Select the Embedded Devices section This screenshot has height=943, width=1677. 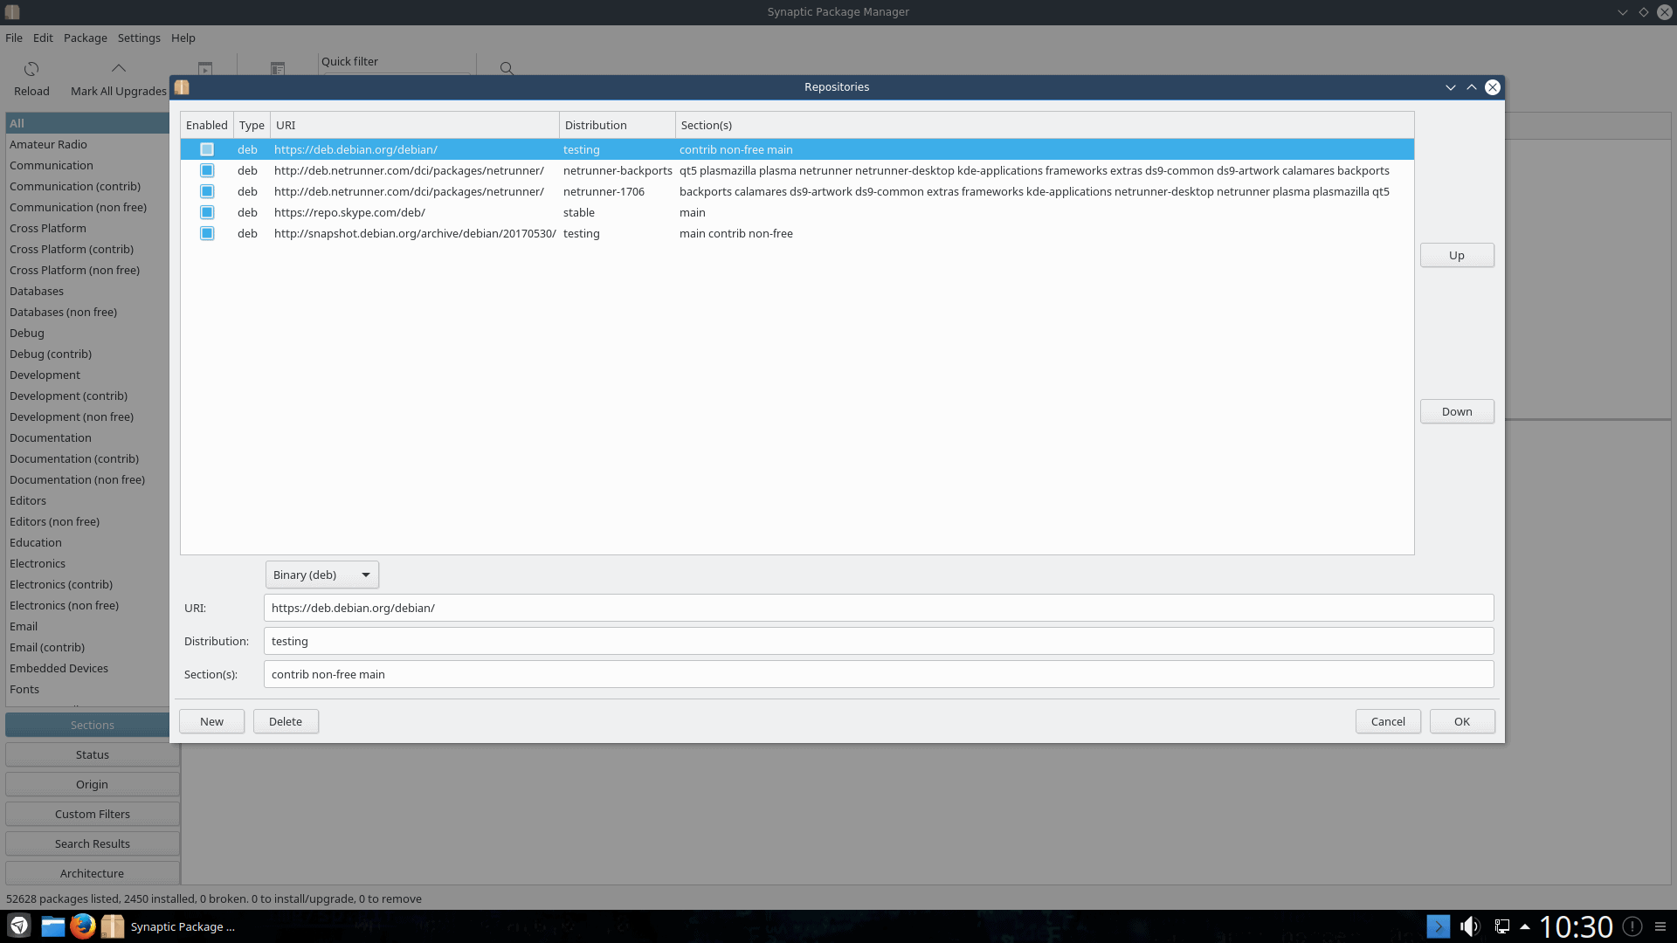(87, 668)
